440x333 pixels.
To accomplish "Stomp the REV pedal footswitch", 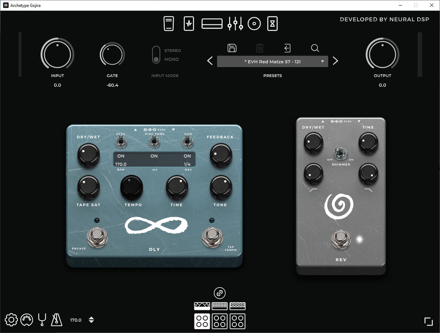I will click(341, 239).
